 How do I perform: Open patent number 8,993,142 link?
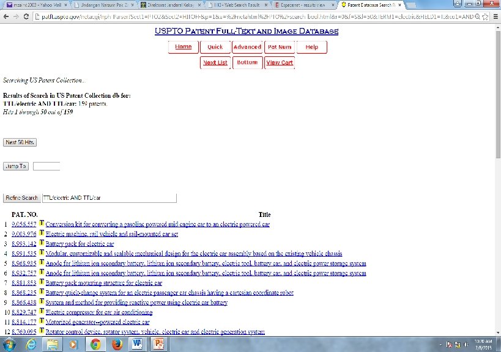pyautogui.click(x=24, y=244)
